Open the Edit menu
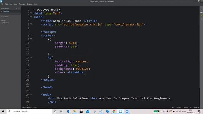This screenshot has height=114, width=203. tap(6, 4)
